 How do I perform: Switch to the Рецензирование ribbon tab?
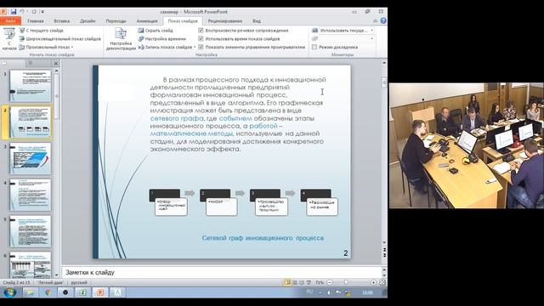pos(224,21)
